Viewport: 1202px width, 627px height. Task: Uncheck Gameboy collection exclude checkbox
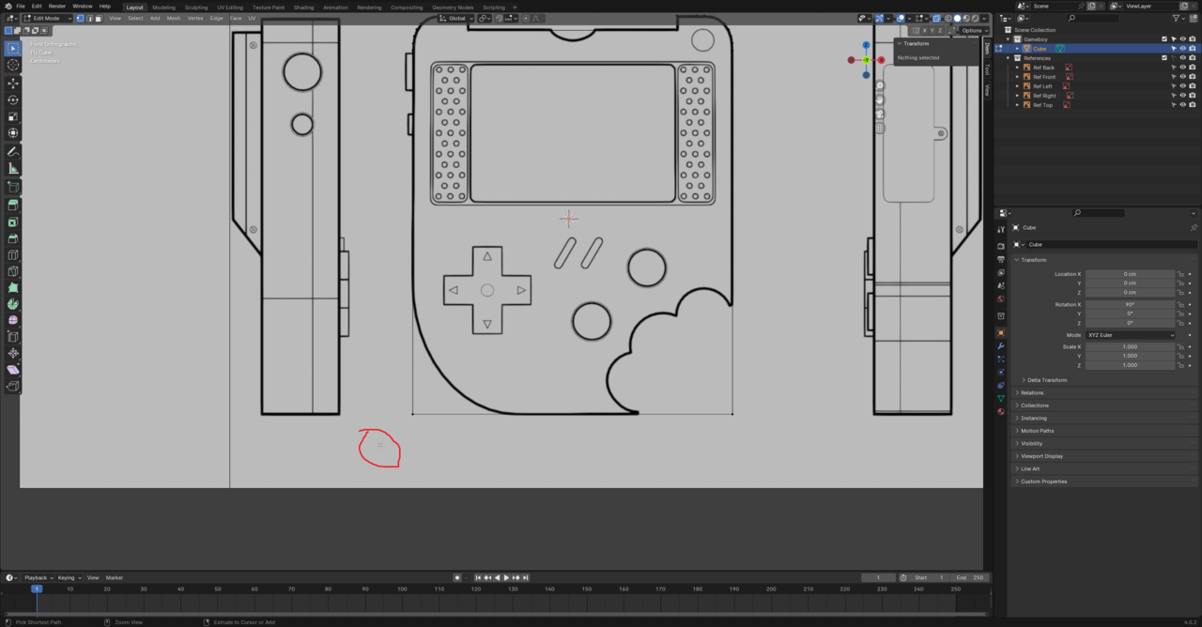pos(1164,39)
